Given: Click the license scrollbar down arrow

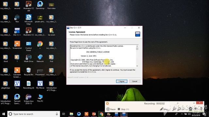Looking at the screenshot, I should (x=137, y=66).
